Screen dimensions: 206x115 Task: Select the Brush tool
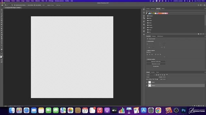(2, 27)
